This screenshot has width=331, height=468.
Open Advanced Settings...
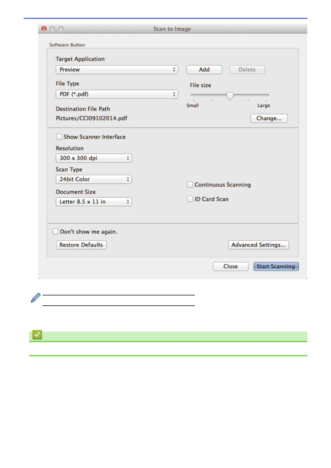(x=258, y=245)
